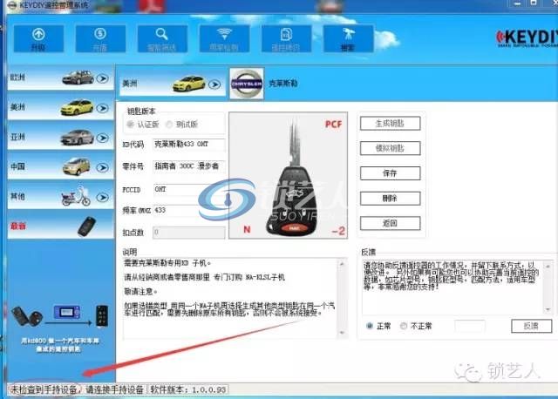The width and height of the screenshot is (558, 399).
Task: Click the 生成钥匙 generate key button
Action: 390,124
